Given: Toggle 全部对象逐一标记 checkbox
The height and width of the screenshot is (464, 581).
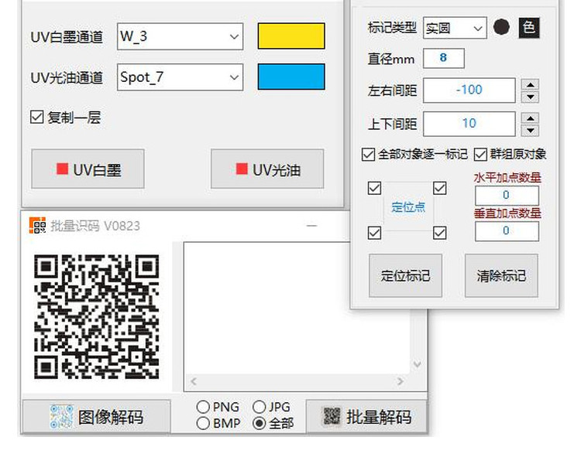Looking at the screenshot, I should pyautogui.click(x=368, y=155).
